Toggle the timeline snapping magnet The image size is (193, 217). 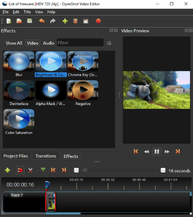coord(20,170)
